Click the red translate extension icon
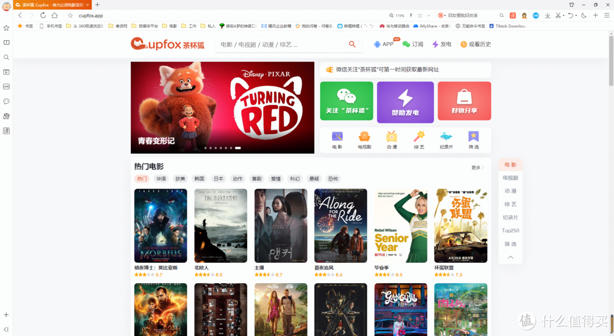The width and height of the screenshot is (614, 336). 513,16
